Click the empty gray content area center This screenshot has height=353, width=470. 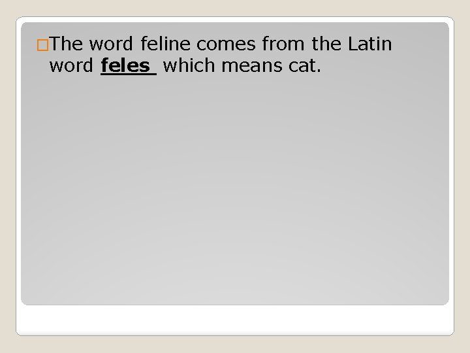(235, 190)
